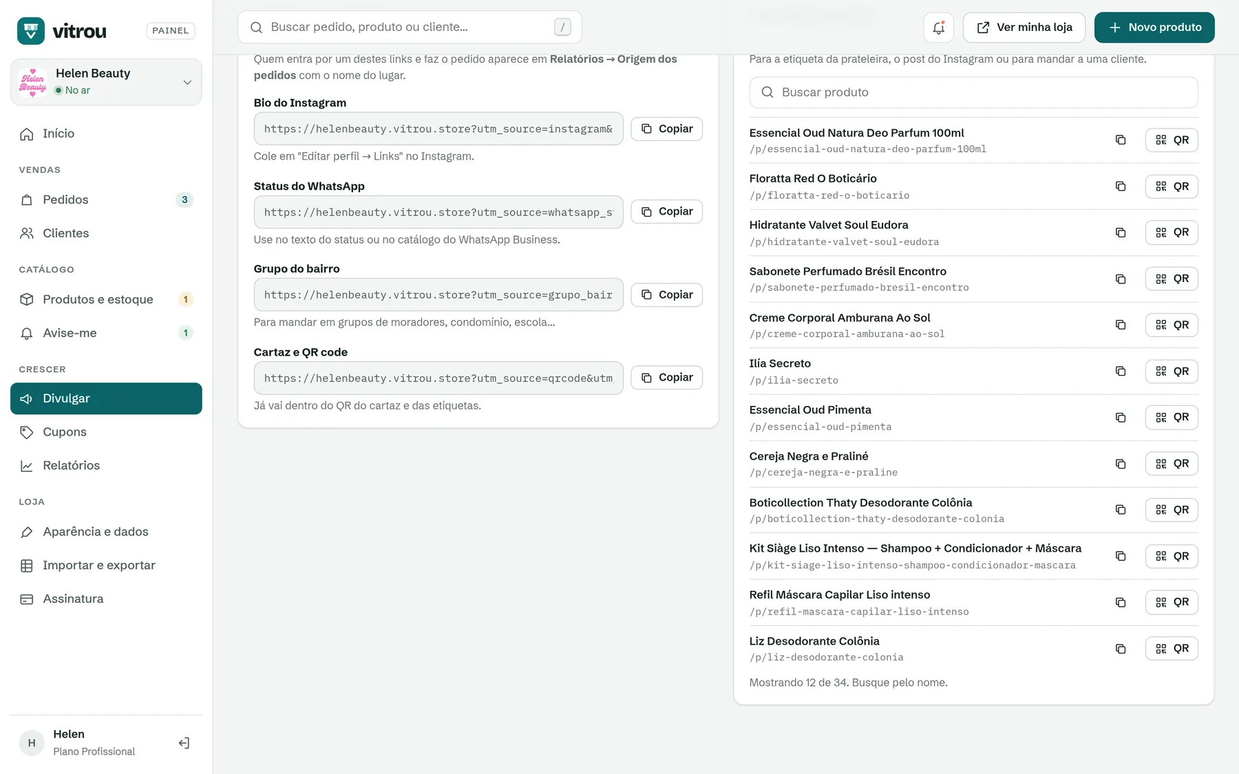Click the Bio do Instagram URL field

point(438,129)
